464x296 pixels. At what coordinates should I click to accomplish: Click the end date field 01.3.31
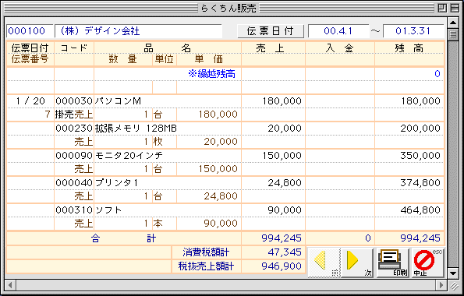[x=413, y=31]
